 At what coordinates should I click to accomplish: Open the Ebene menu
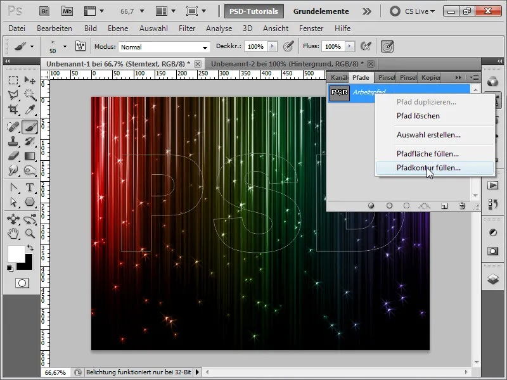118,28
